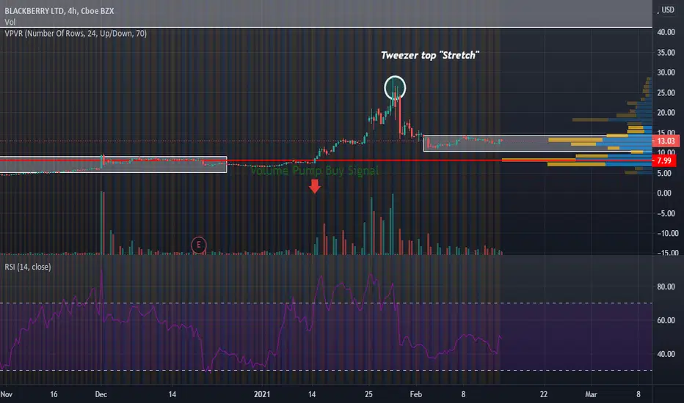Screen dimensions: 684x403
Task: Click the purple RSI line
Action: coord(251,321)
